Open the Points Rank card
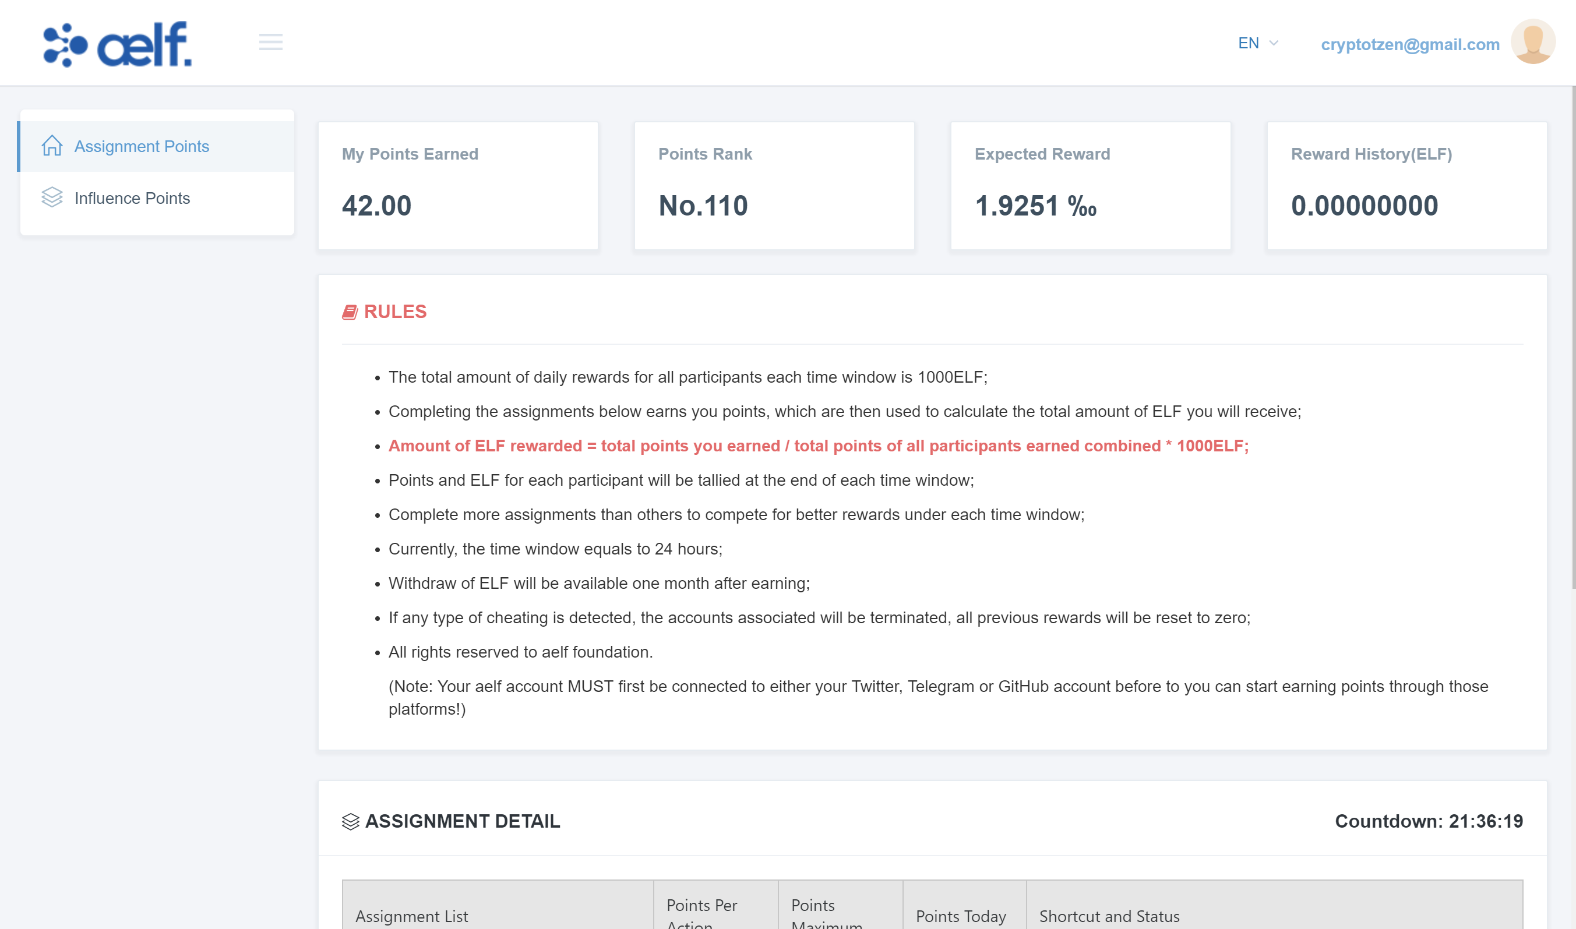Image resolution: width=1576 pixels, height=929 pixels. pyautogui.click(x=774, y=186)
